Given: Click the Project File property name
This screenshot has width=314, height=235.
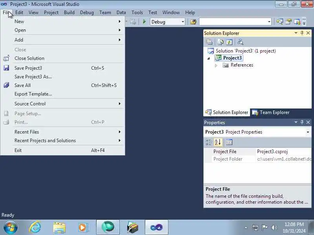Looking at the screenshot, I should click(225, 152).
